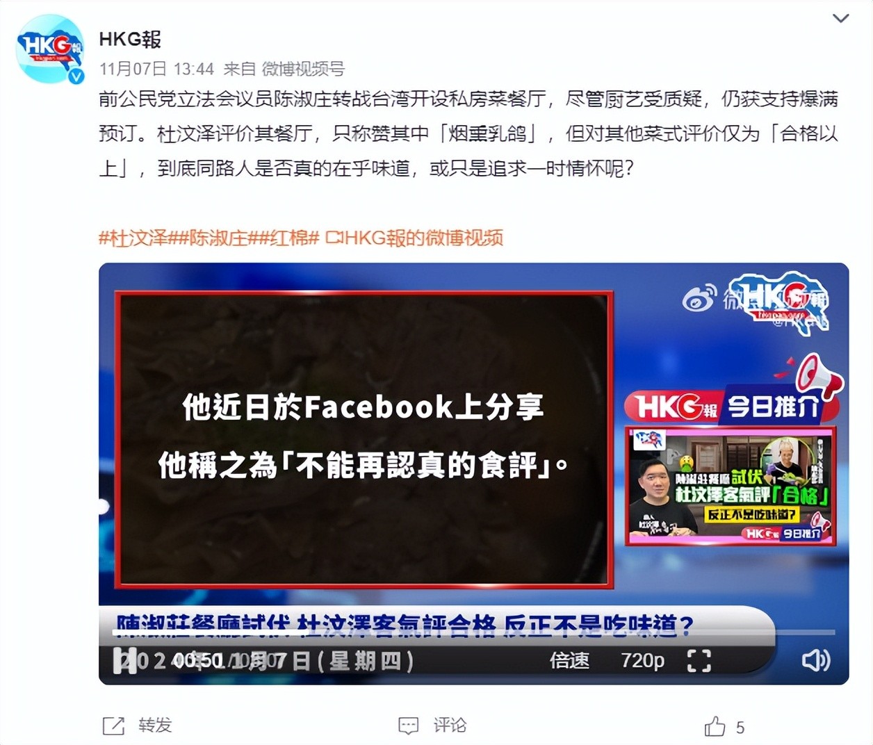
Task: Click the blue verified badge on avatar
Action: coord(75,76)
